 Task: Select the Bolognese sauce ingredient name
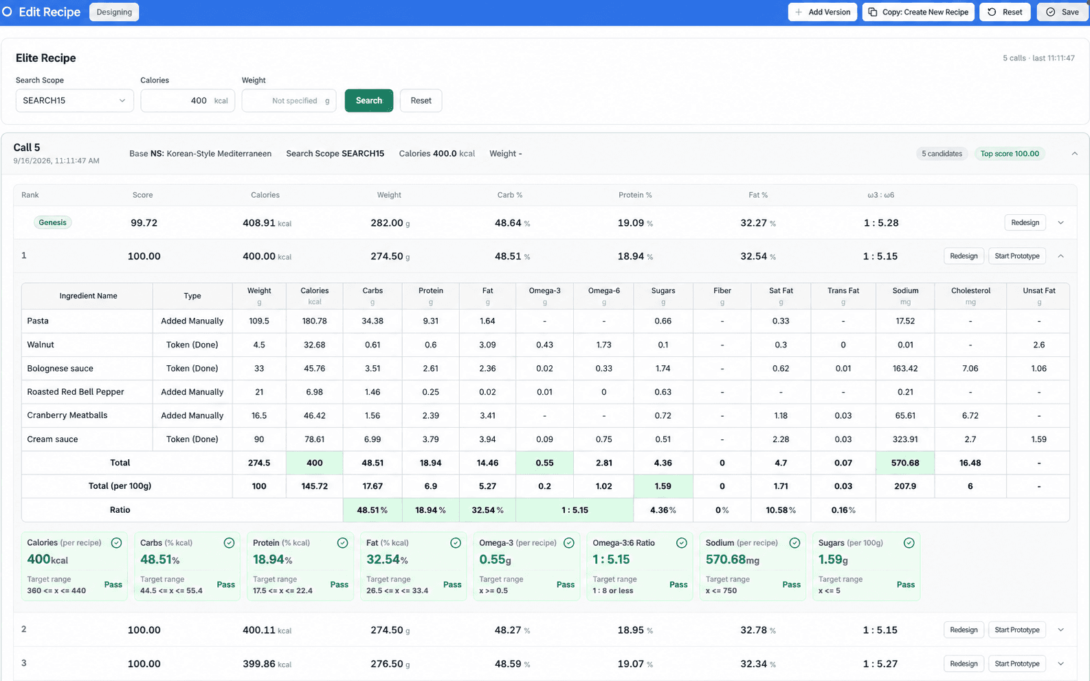(x=60, y=369)
